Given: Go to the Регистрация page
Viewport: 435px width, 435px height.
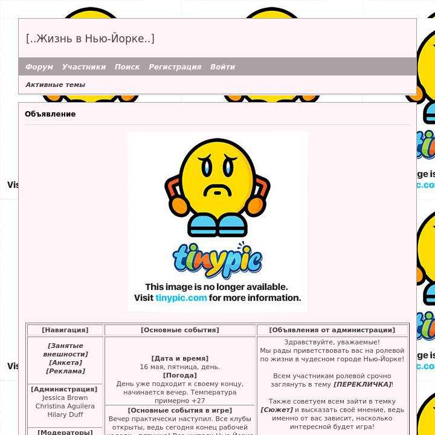Looking at the screenshot, I should coord(175,67).
